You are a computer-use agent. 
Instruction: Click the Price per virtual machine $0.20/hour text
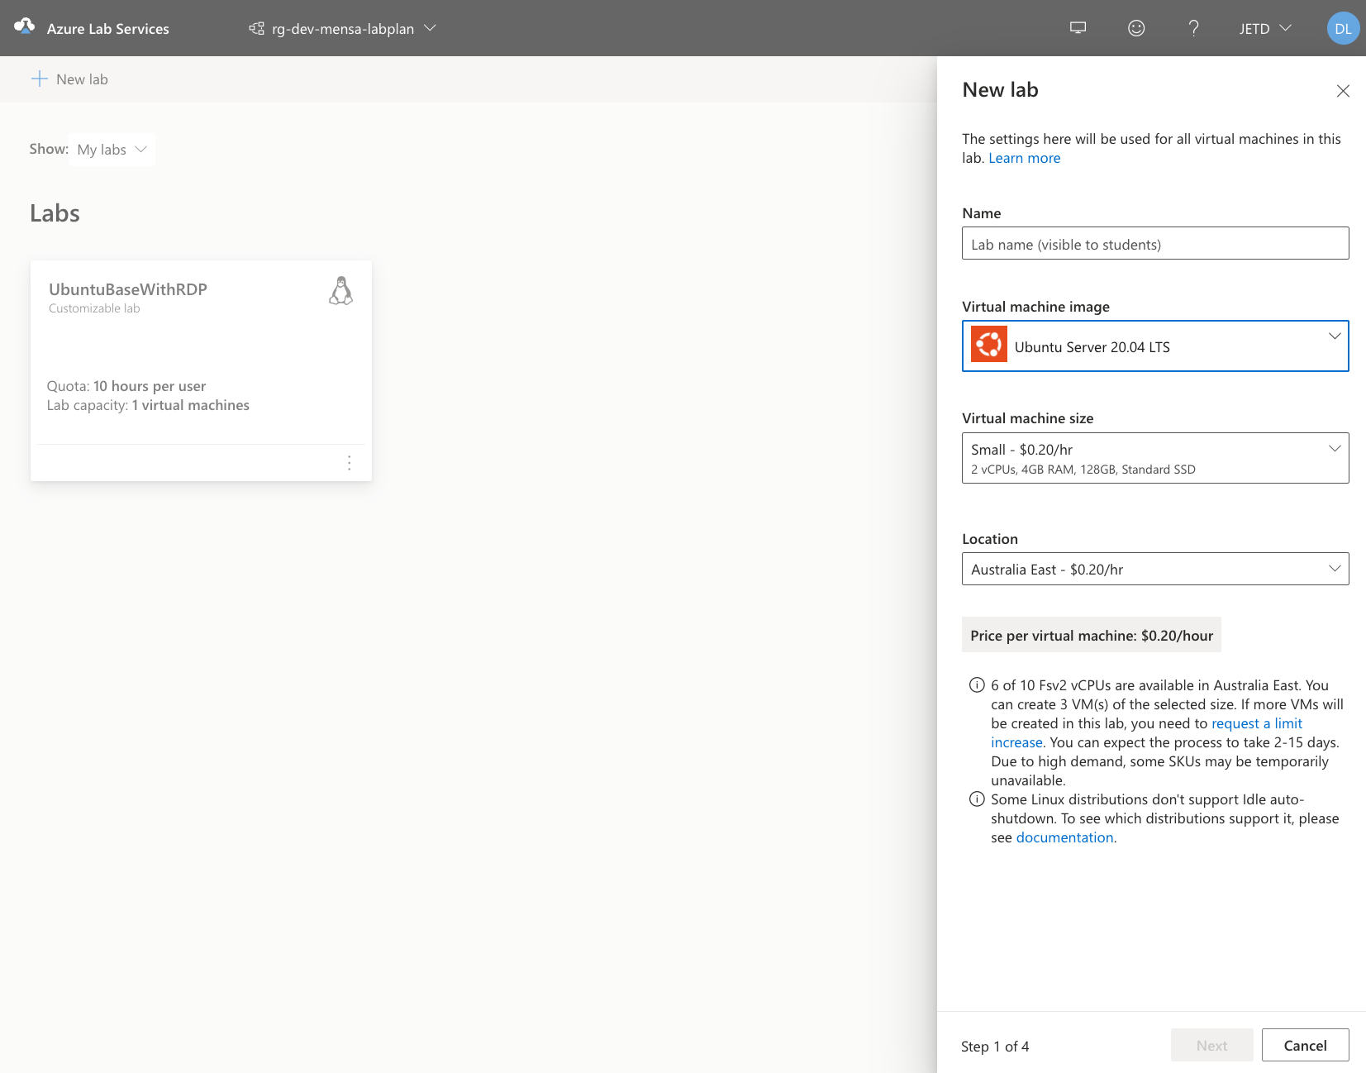pyautogui.click(x=1091, y=635)
